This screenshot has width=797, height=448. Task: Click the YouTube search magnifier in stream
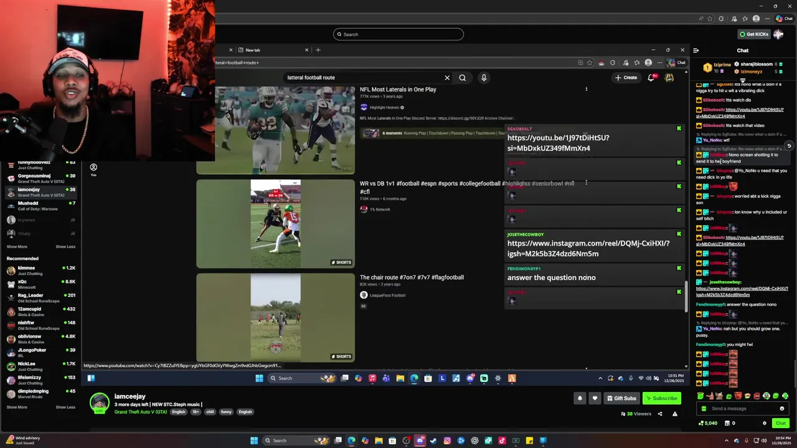point(463,78)
